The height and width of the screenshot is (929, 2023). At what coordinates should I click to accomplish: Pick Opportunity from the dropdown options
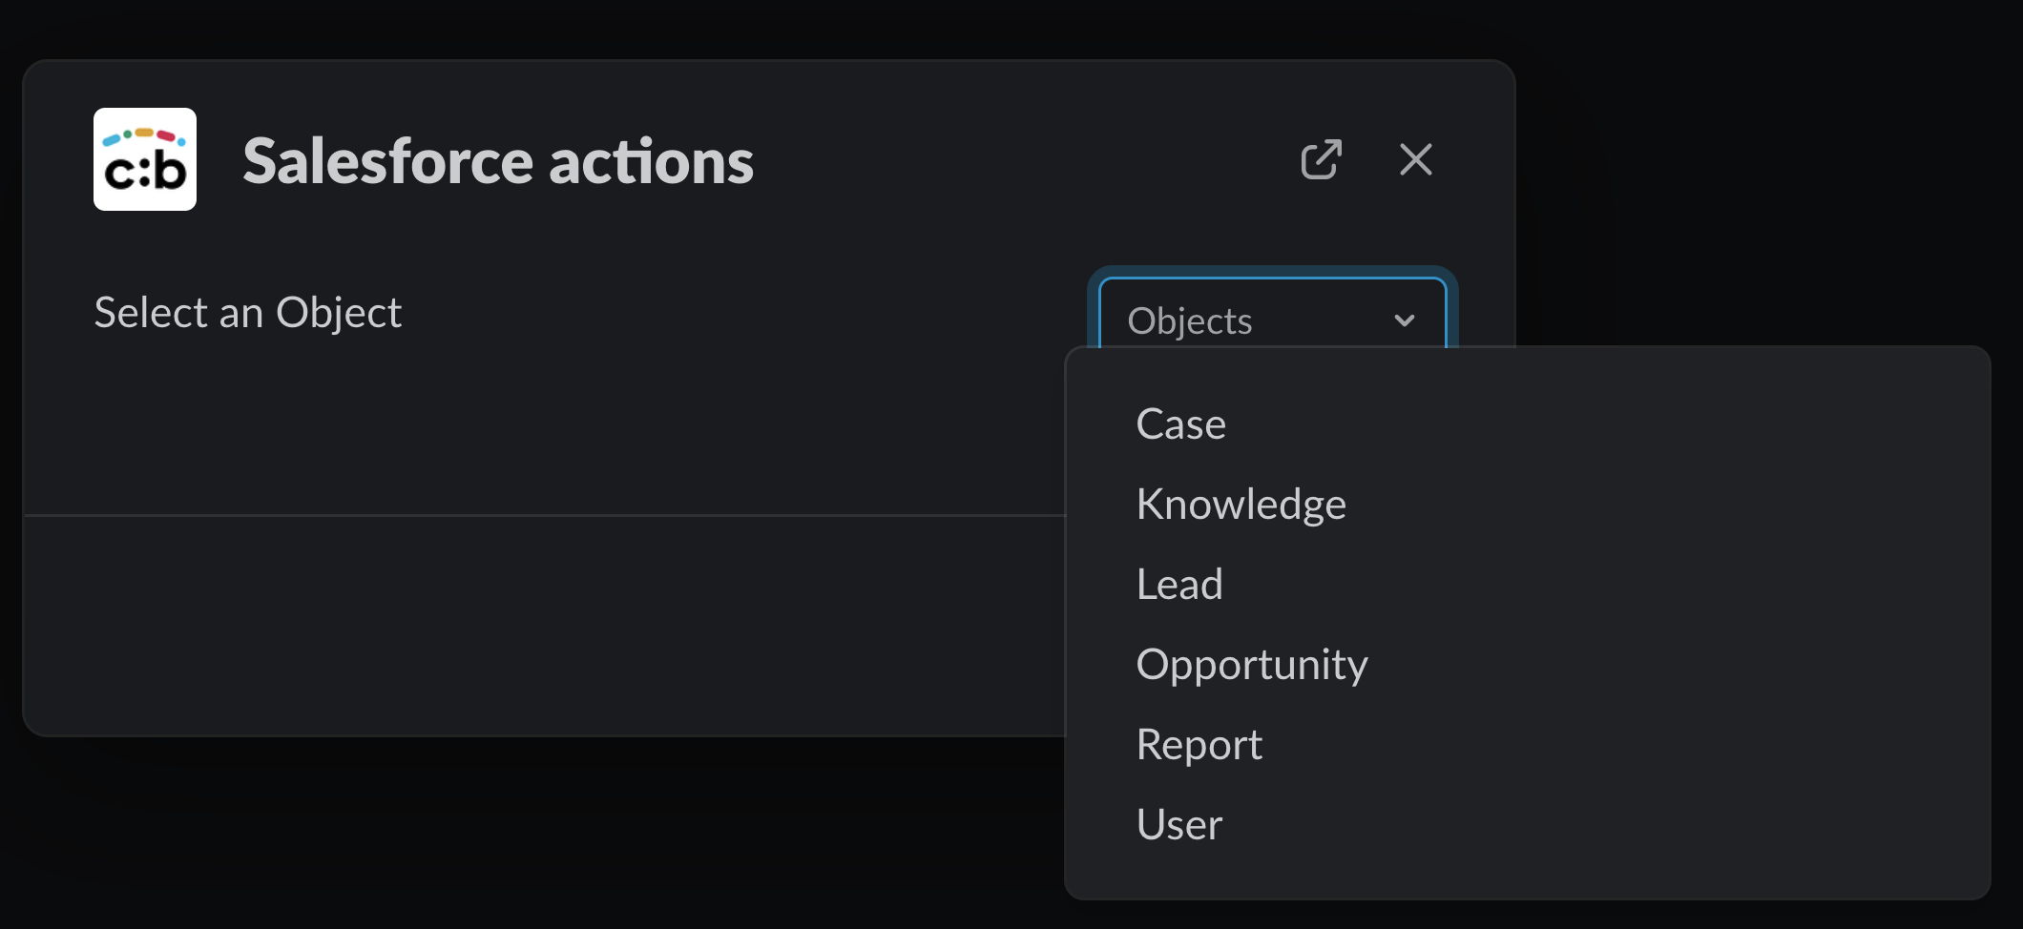1252,665
